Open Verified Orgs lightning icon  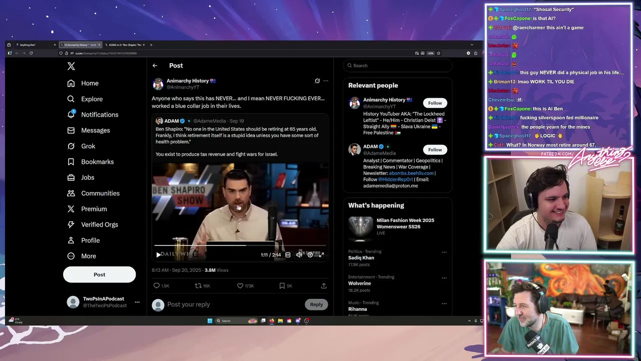click(x=71, y=225)
